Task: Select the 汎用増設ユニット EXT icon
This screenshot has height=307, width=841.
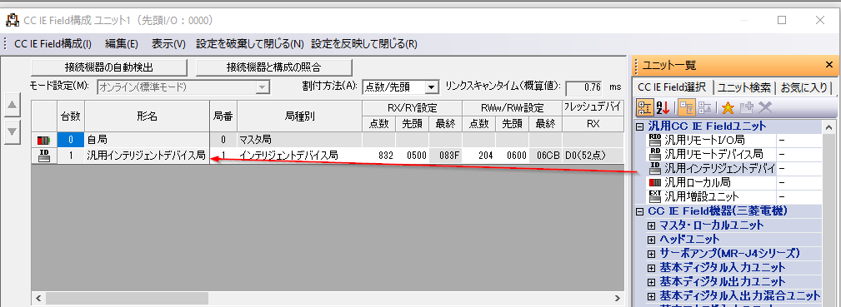Action: coord(655,196)
